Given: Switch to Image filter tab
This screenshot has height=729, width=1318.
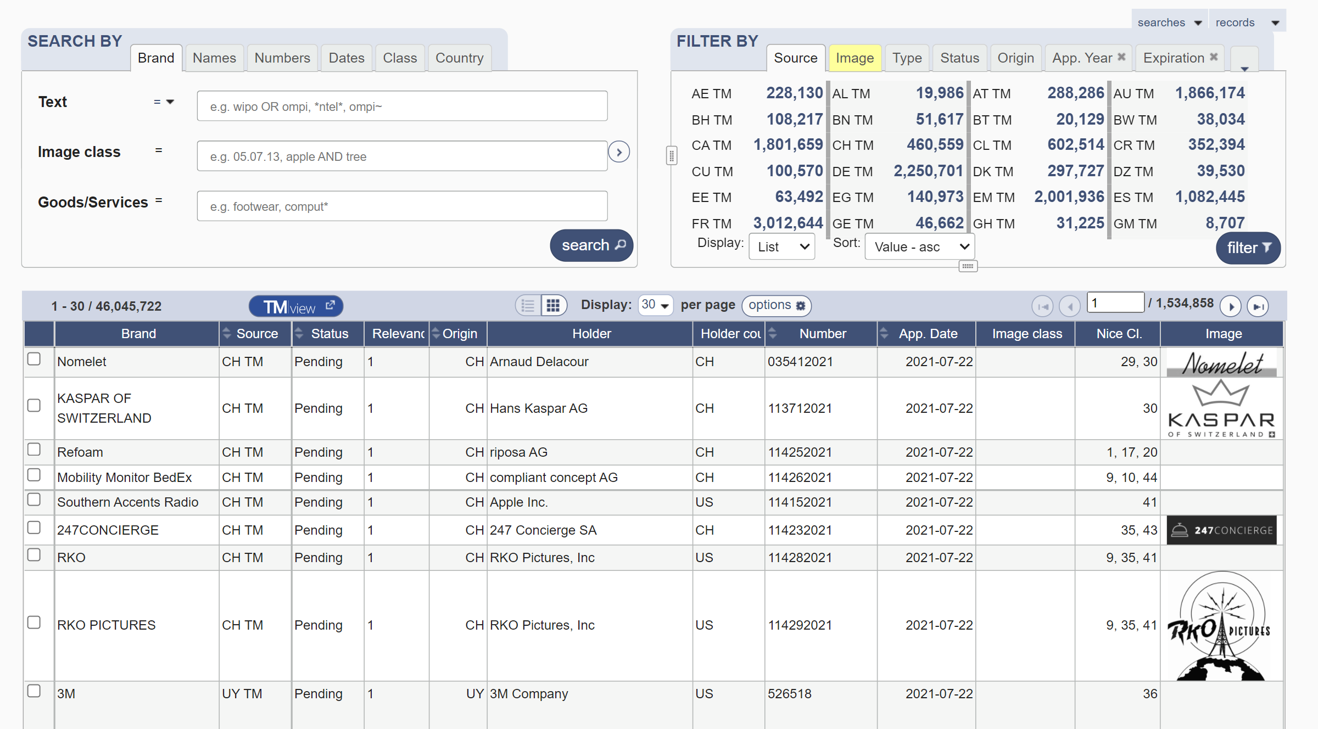Looking at the screenshot, I should (855, 58).
